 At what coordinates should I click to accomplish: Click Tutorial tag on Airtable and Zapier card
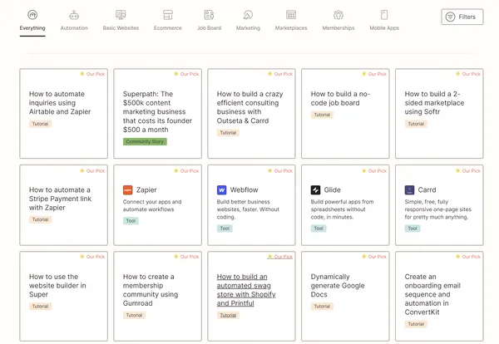coord(40,124)
